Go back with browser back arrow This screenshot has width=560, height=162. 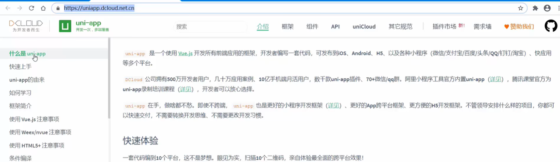point(8,8)
